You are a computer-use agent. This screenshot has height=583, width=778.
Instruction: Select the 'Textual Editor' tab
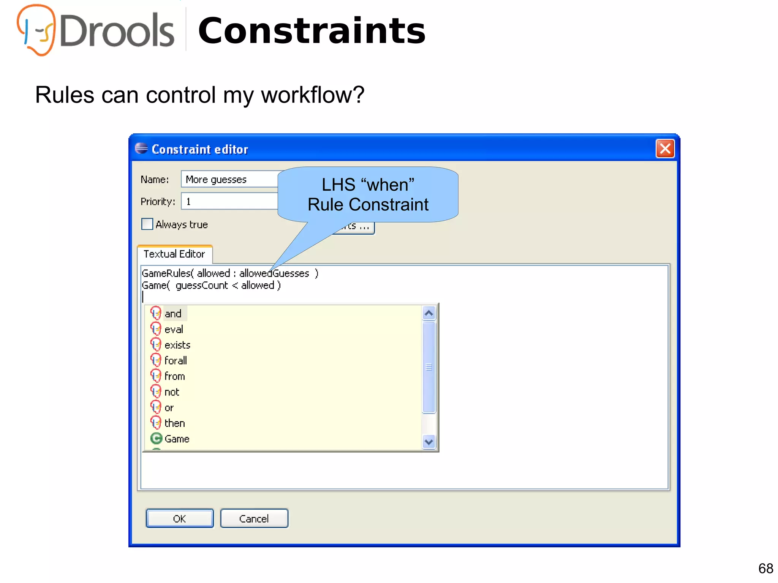[x=174, y=254]
